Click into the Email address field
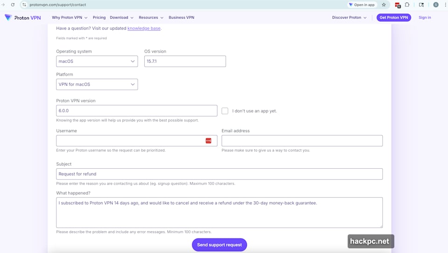Viewport: 448px width, 253px height. [302, 141]
